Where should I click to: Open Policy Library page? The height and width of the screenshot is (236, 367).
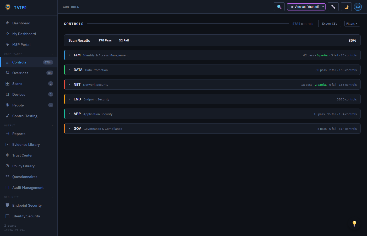coord(29,166)
